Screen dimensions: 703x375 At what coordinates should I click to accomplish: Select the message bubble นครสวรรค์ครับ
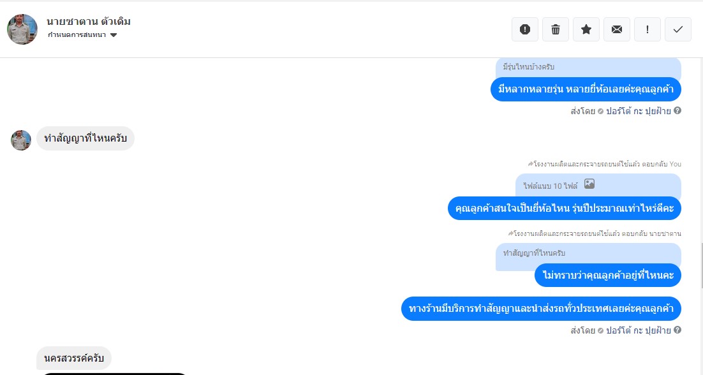point(74,358)
